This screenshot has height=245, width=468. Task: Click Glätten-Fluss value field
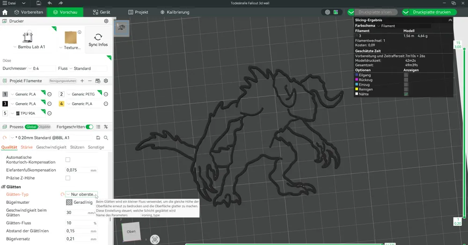click(x=81, y=223)
